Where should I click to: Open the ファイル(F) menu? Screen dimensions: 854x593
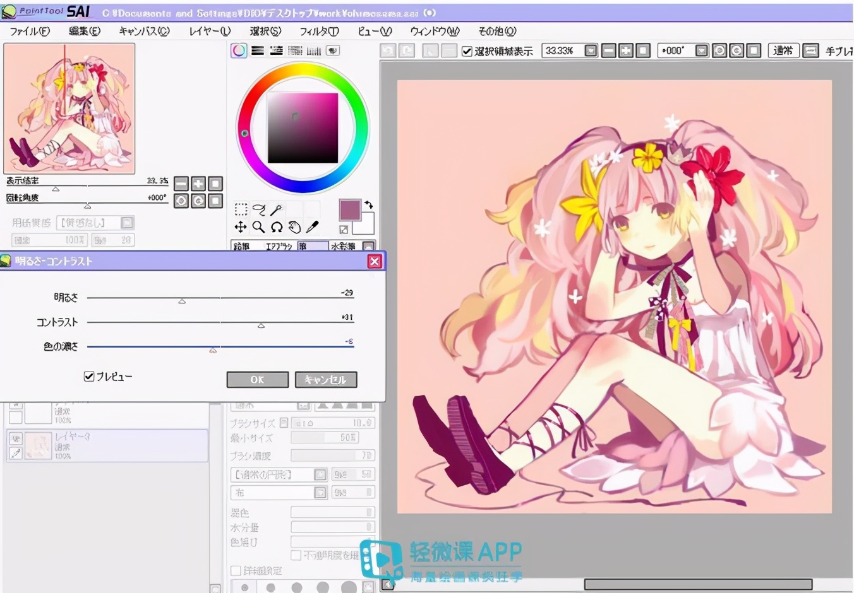(30, 32)
